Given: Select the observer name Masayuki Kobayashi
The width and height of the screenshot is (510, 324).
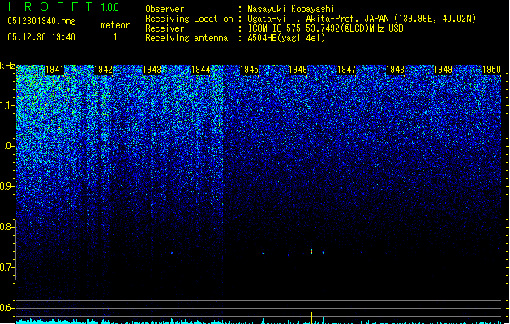Looking at the screenshot, I should (x=291, y=9).
